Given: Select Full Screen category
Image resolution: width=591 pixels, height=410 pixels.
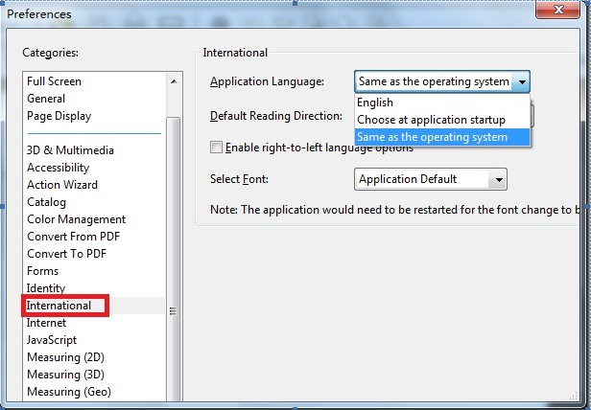Looking at the screenshot, I should tap(55, 81).
